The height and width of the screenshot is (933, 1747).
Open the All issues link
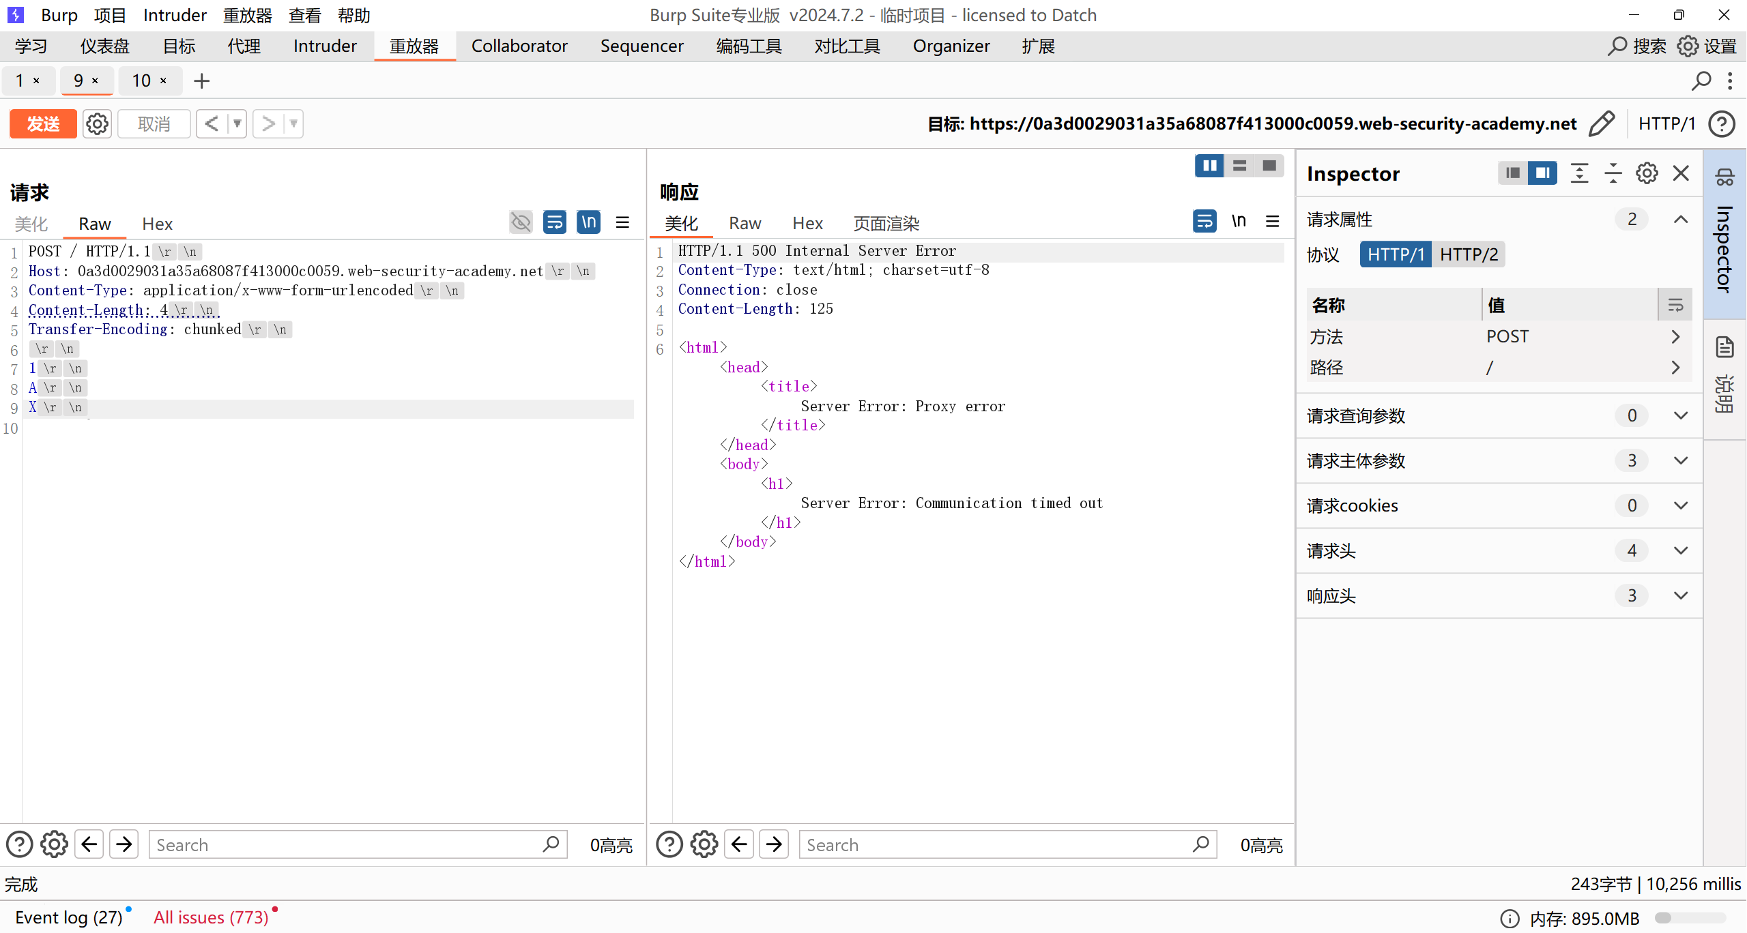(x=211, y=917)
